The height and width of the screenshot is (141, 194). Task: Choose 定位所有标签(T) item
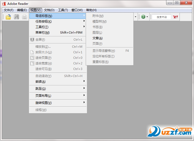click(110, 56)
